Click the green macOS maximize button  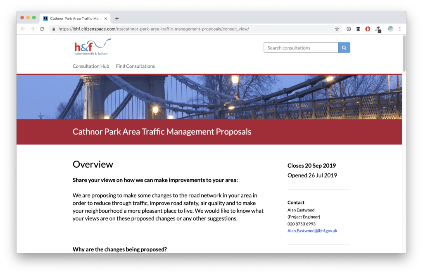point(34,17)
